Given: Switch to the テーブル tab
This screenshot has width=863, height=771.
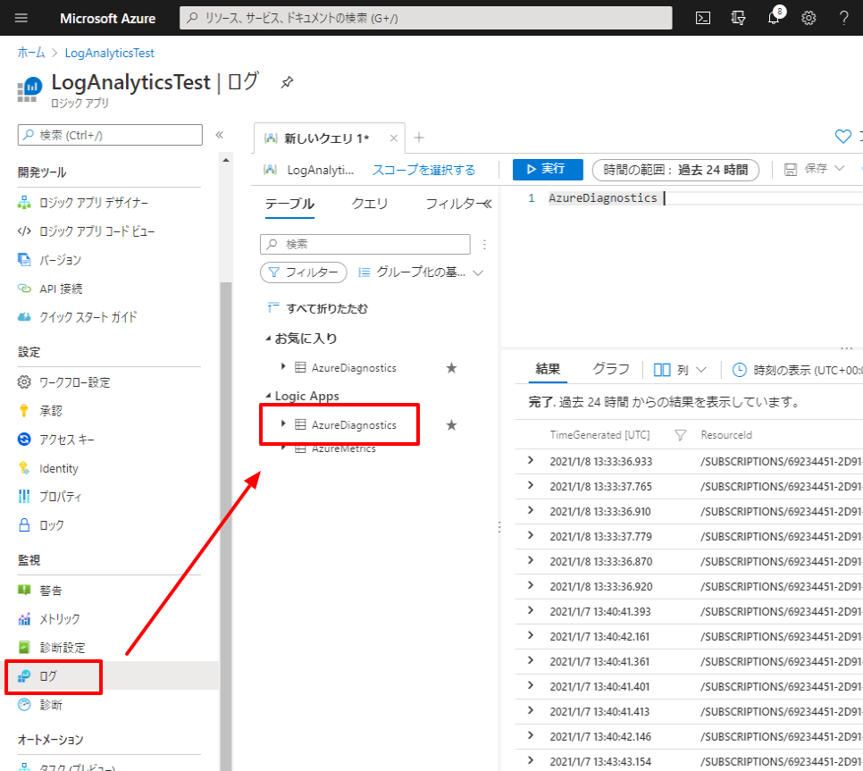Looking at the screenshot, I should (289, 204).
